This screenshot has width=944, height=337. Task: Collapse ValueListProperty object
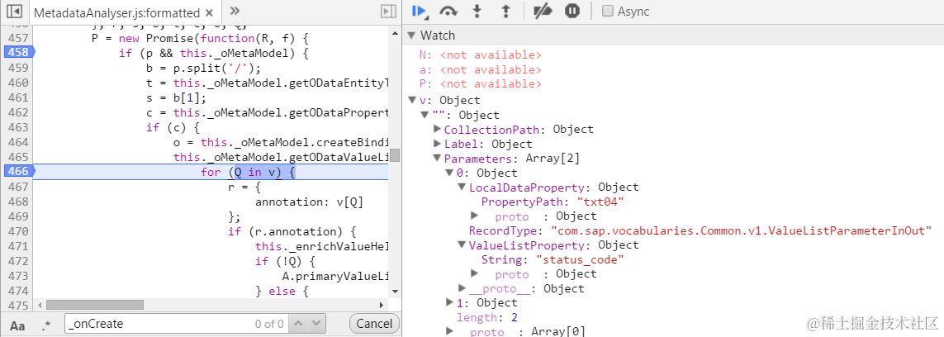tap(462, 245)
